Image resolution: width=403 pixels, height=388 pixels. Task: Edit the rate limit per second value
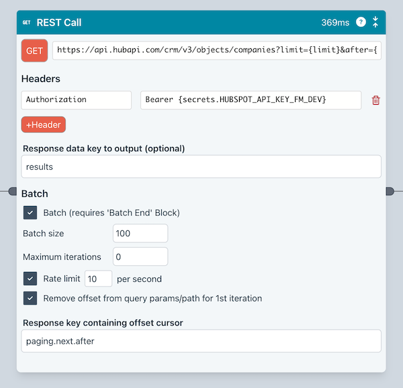98,279
